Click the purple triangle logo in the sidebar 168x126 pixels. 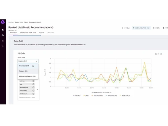coord(3,22)
